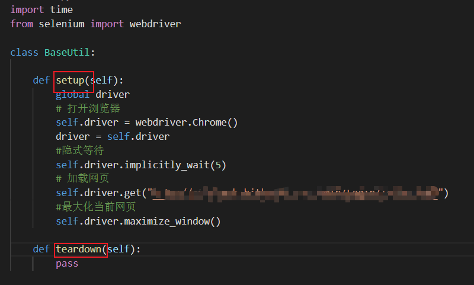Click the comment '#隐式等待'
474x285 pixels.
point(80,150)
